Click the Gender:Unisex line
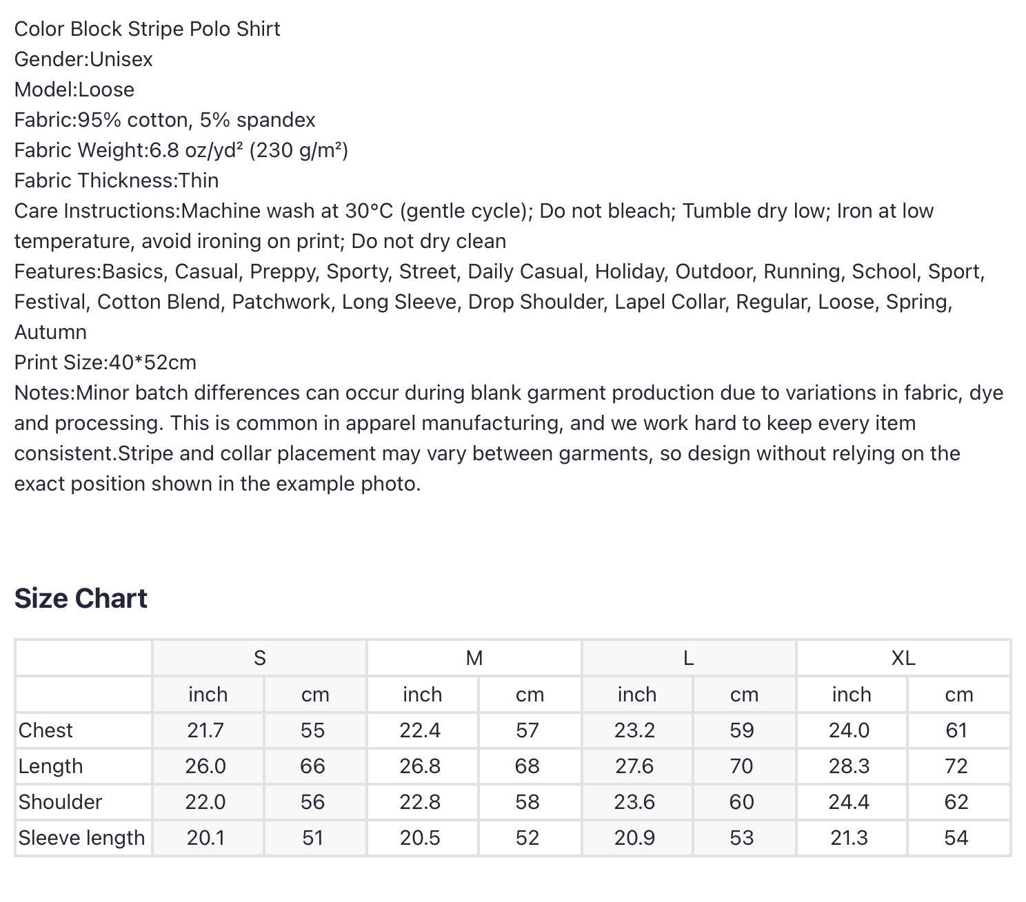Viewport: 1026px width, 902px height. coord(83,59)
